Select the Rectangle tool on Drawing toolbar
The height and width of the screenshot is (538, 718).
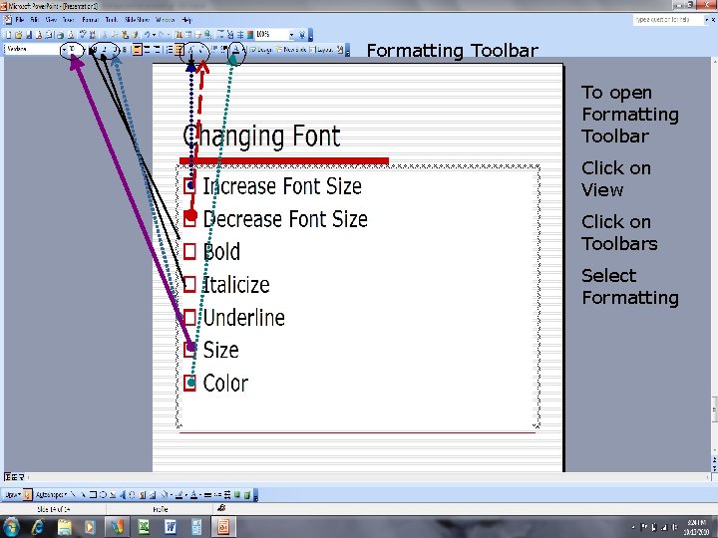click(x=93, y=494)
